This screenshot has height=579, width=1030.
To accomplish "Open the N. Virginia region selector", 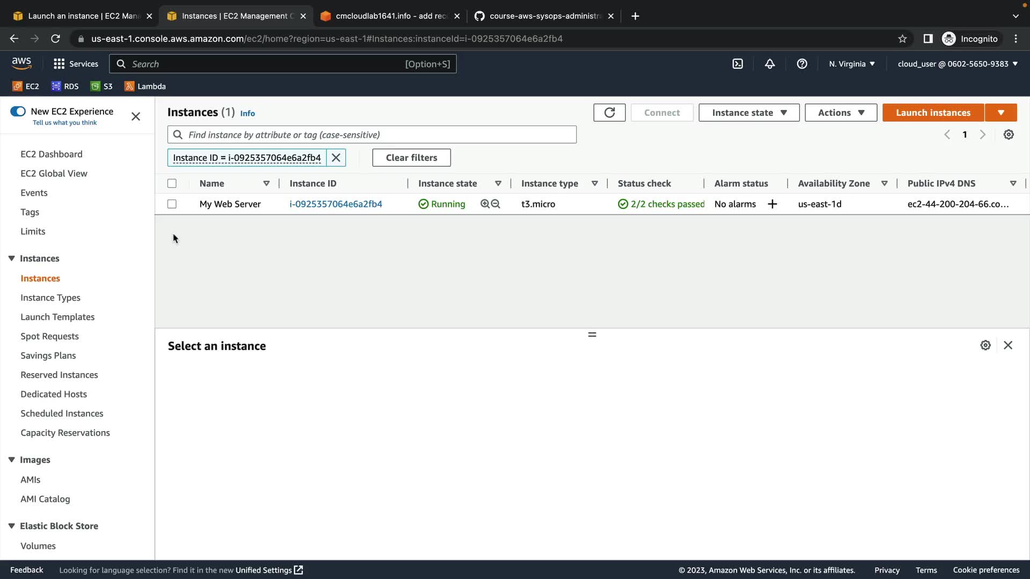I will coord(852,64).
